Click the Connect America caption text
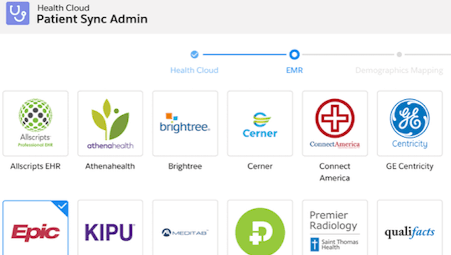The image size is (451, 255). (335, 172)
